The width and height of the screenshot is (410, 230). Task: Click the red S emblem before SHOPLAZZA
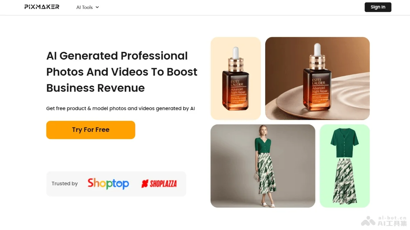tap(145, 184)
